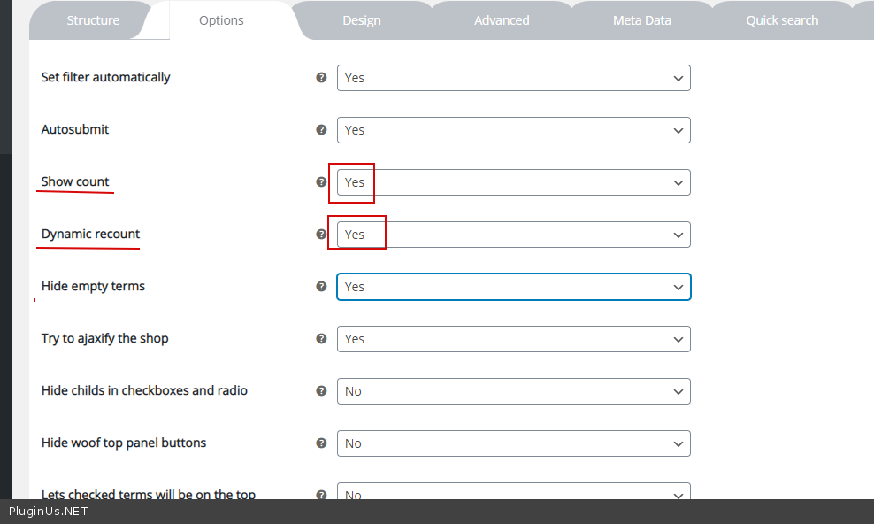The image size is (874, 524).
Task: Open the Show count select box
Action: (x=513, y=182)
